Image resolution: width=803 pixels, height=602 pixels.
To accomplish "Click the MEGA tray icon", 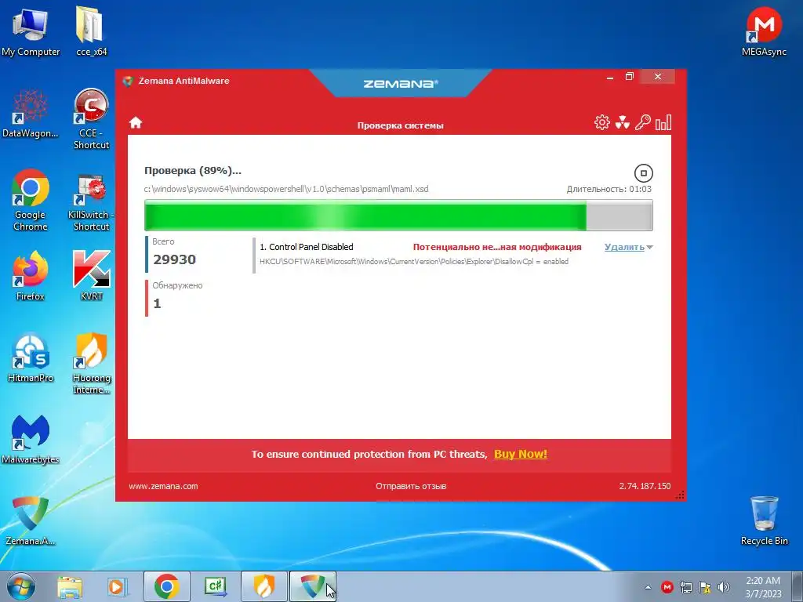I will pos(667,587).
